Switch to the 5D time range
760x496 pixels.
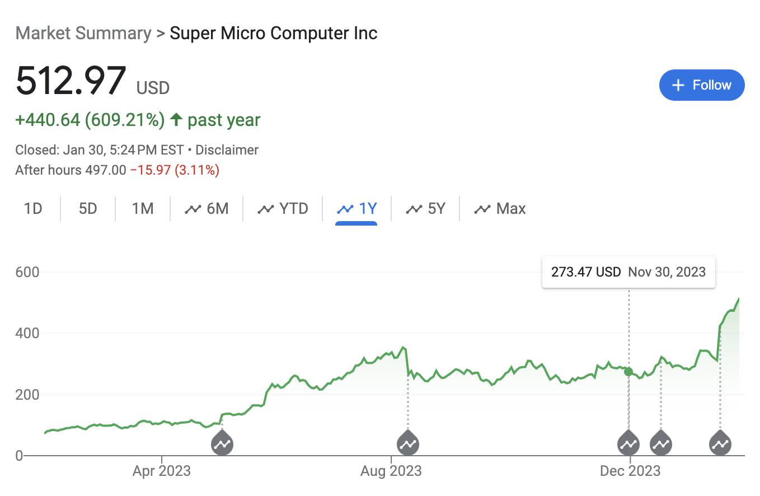click(x=88, y=209)
